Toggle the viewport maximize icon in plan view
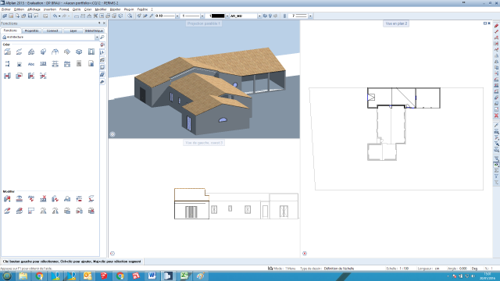Image resolution: width=500 pixels, height=281 pixels. click(485, 23)
